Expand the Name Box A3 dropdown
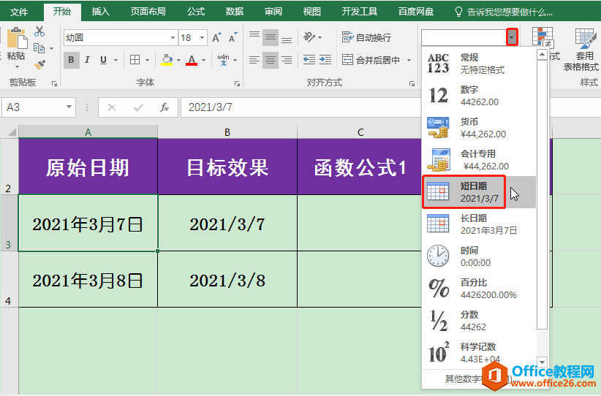Image resolution: width=601 pixels, height=396 pixels. (69, 107)
